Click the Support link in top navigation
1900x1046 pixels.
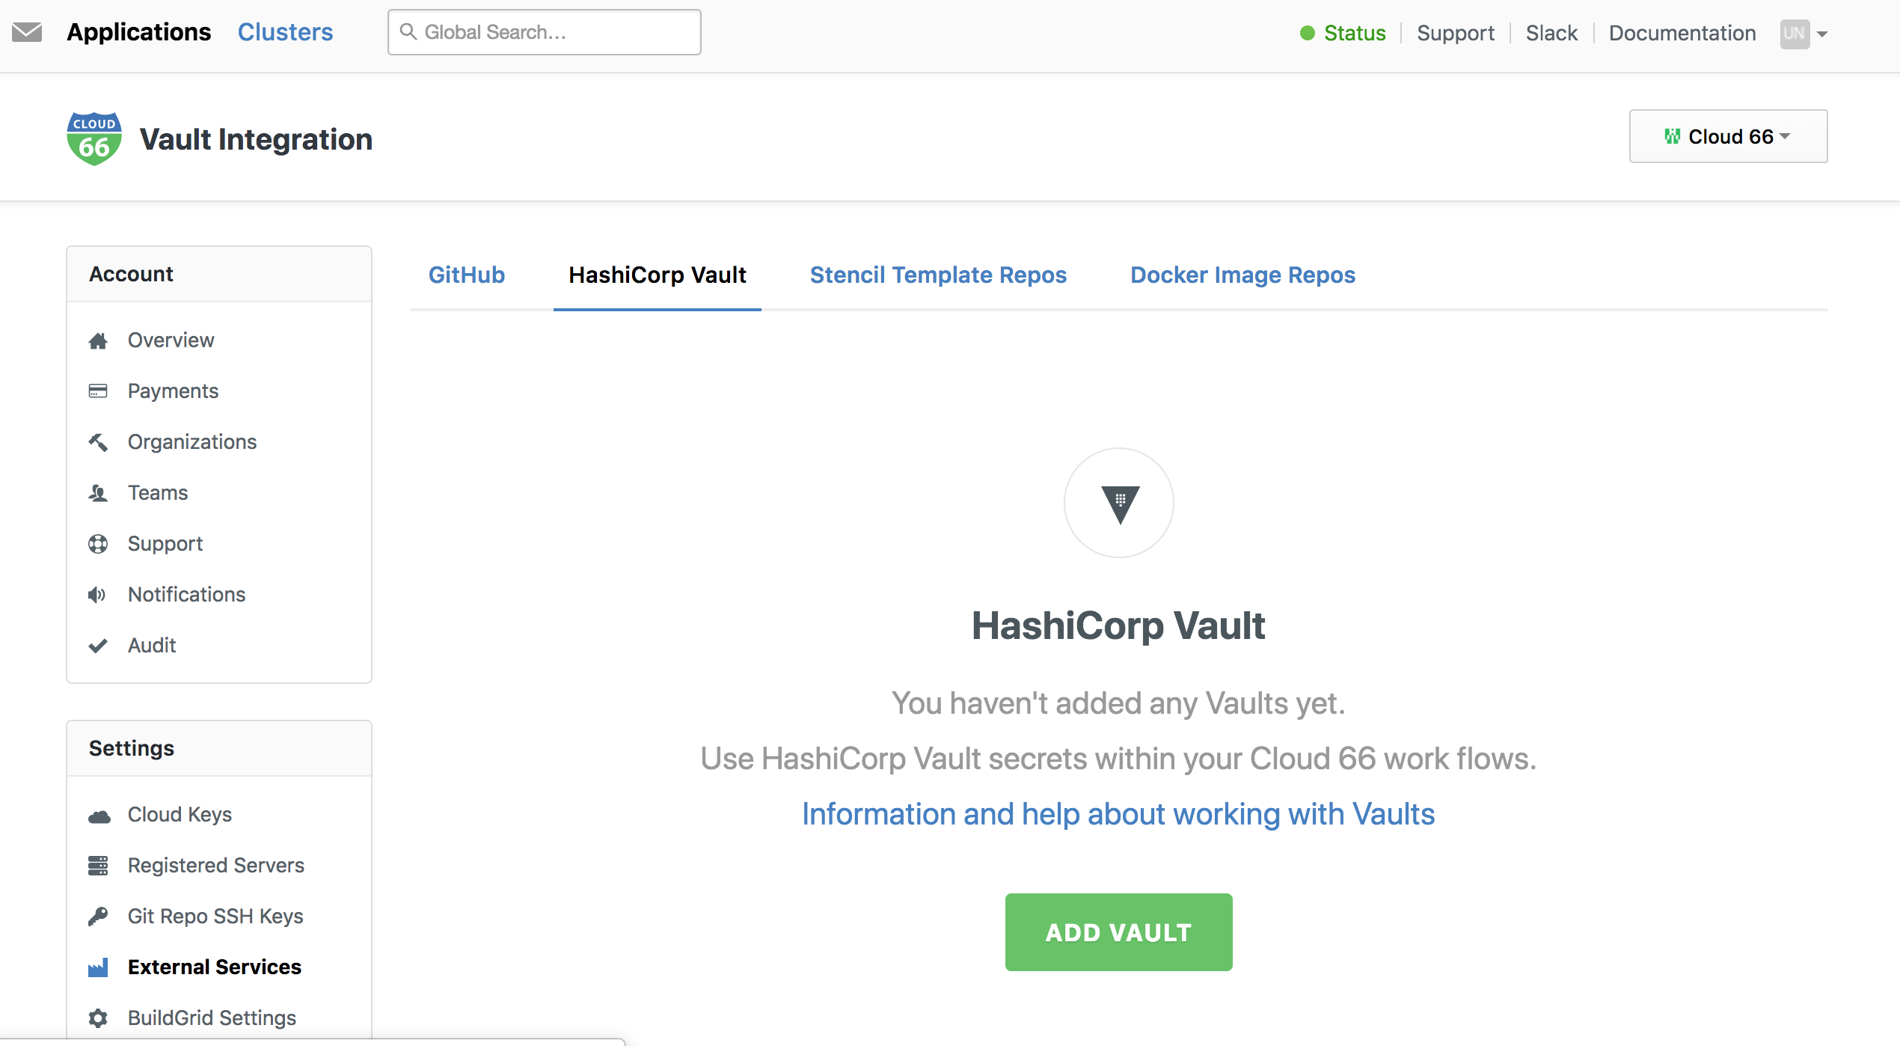1452,31
